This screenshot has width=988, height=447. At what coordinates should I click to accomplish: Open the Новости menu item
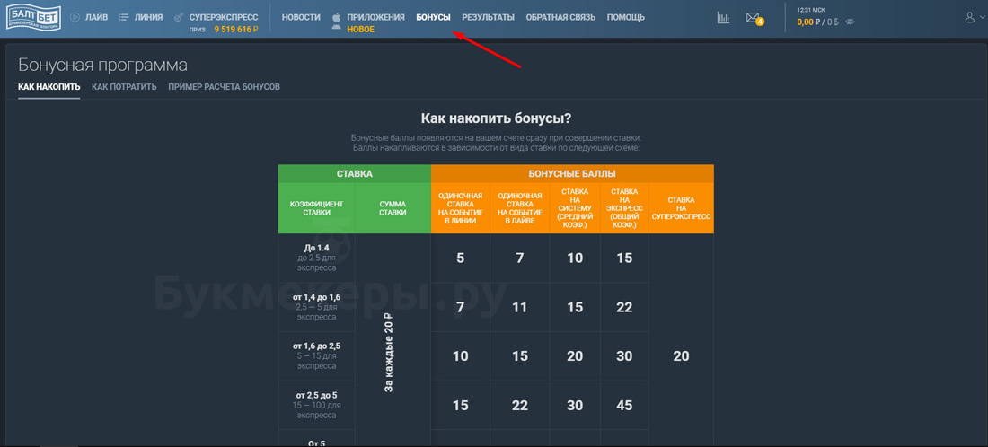301,17
